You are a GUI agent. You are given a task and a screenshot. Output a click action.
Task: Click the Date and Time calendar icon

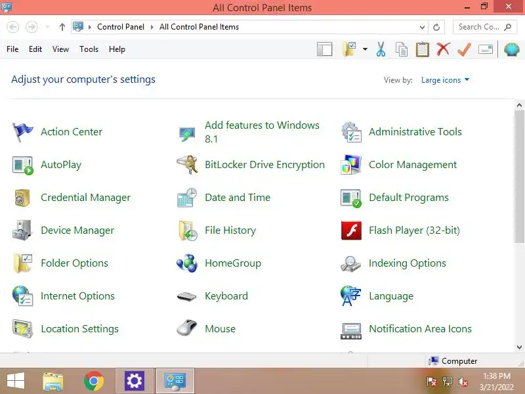click(x=187, y=198)
